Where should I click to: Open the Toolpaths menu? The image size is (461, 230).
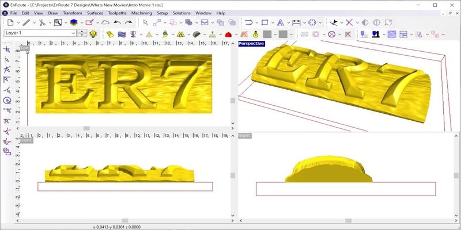tap(117, 13)
